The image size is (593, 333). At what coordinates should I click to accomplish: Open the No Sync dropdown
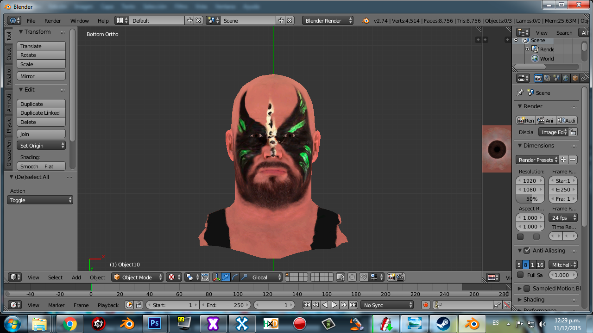(x=387, y=305)
